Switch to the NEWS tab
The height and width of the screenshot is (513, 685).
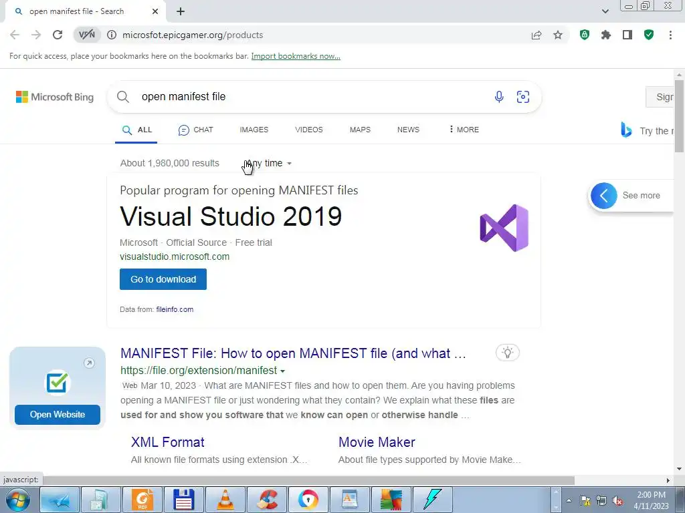point(408,130)
